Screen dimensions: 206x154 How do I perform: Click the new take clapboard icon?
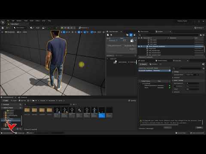click(108, 35)
